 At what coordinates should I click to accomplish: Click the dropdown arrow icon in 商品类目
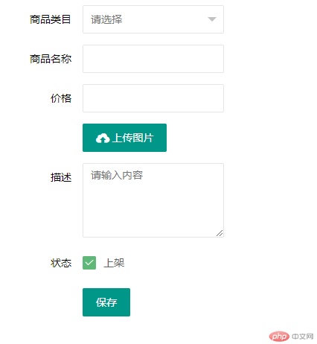[x=212, y=19]
